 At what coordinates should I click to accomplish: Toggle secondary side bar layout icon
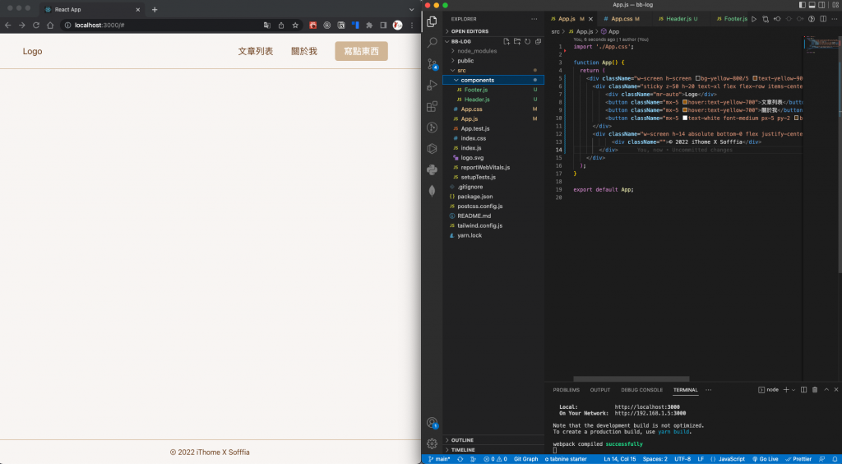pos(821,5)
